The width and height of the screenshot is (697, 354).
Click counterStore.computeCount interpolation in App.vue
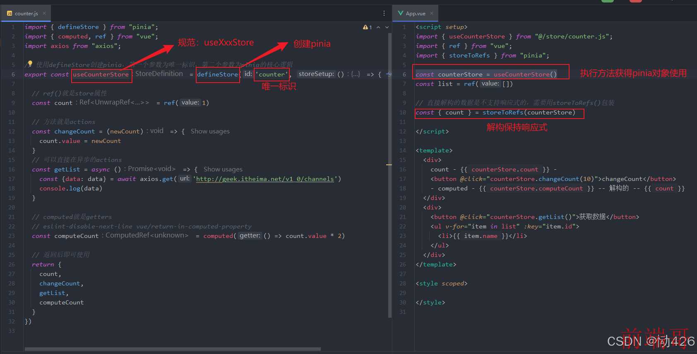click(536, 188)
